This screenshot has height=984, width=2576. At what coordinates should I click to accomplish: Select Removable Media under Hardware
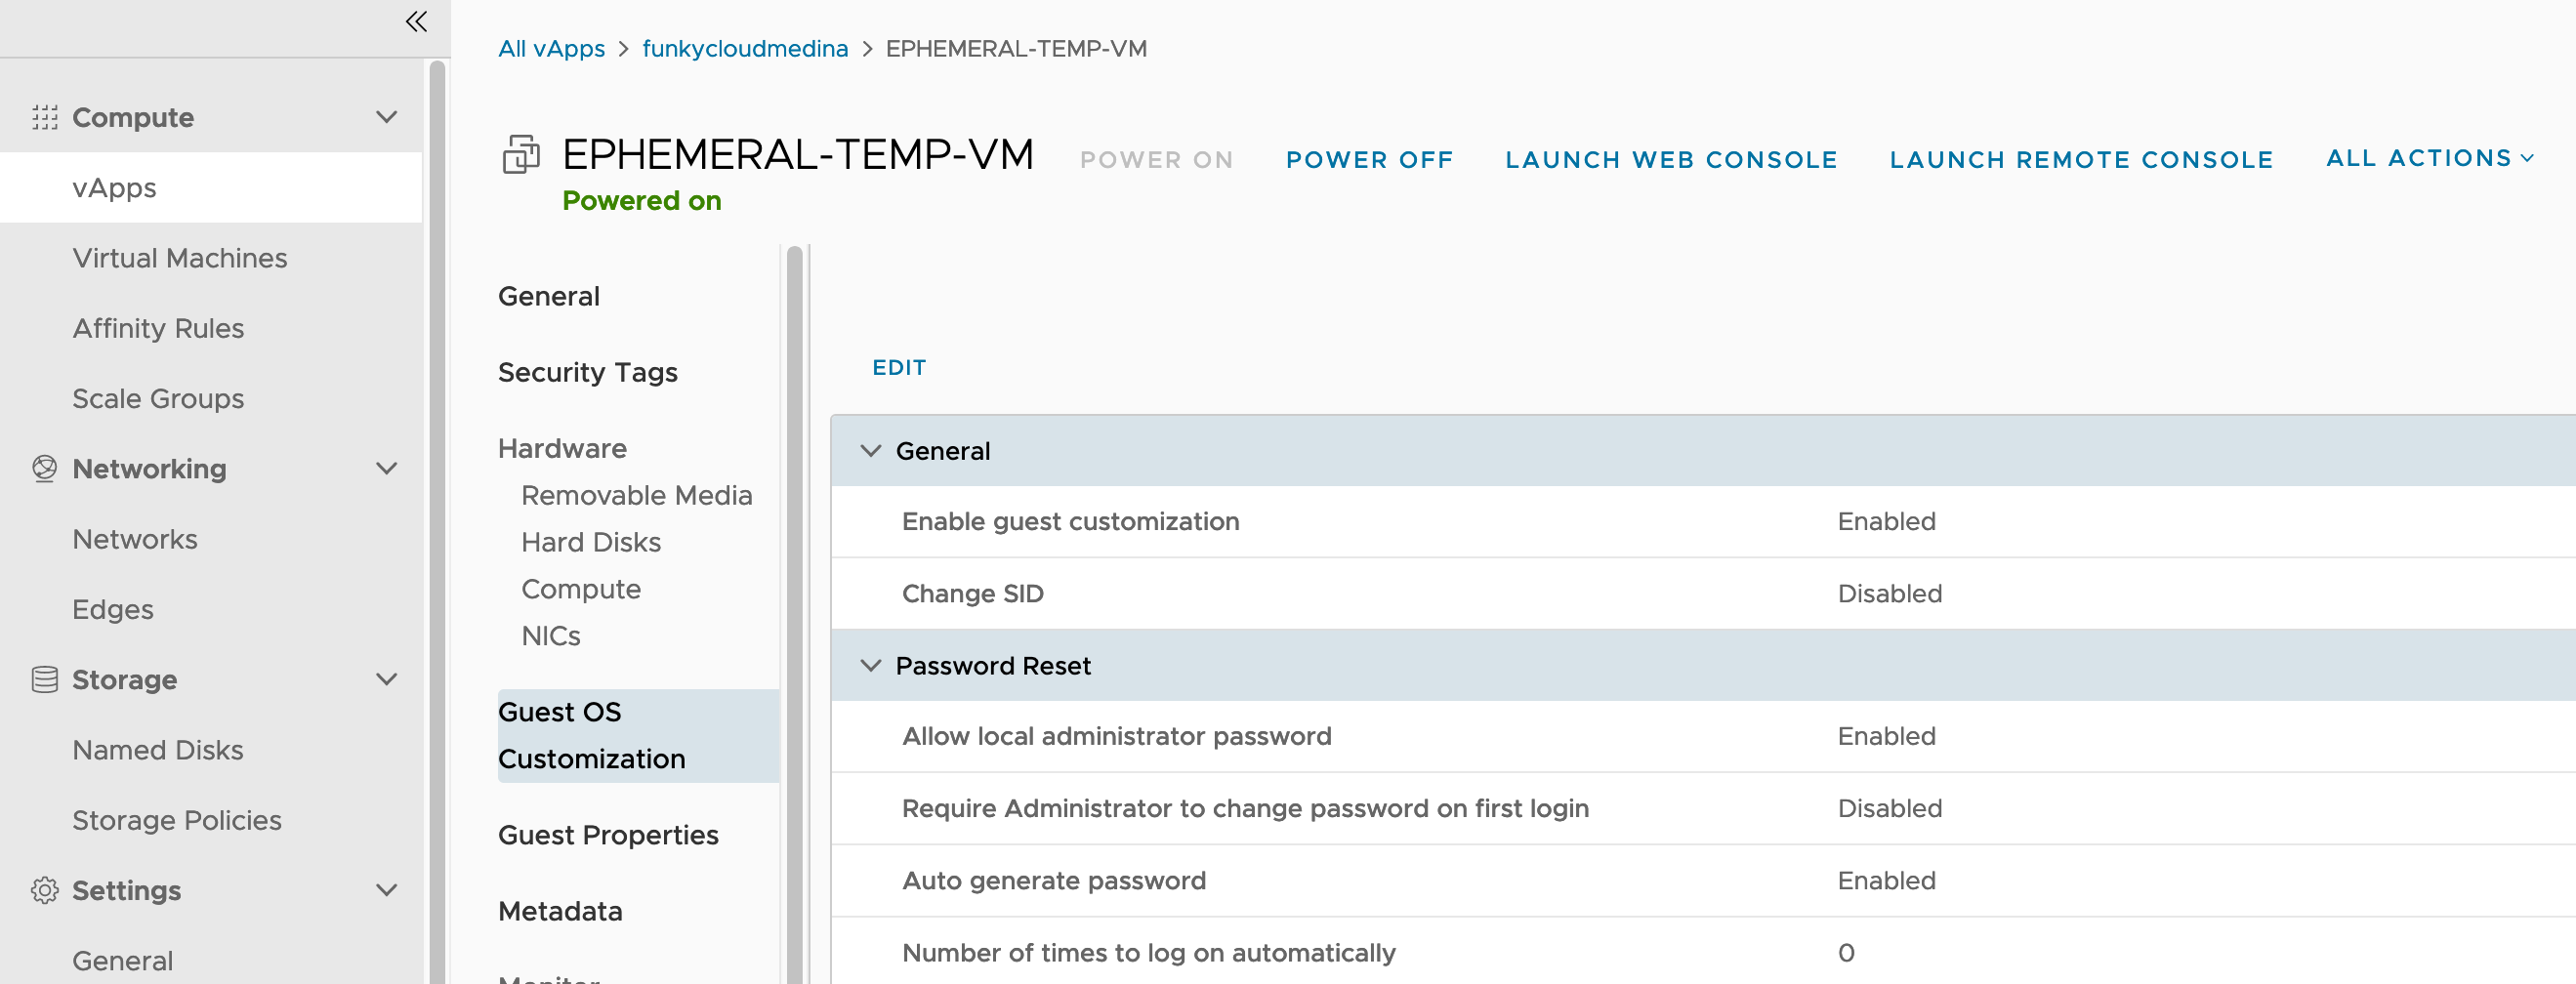click(x=637, y=496)
